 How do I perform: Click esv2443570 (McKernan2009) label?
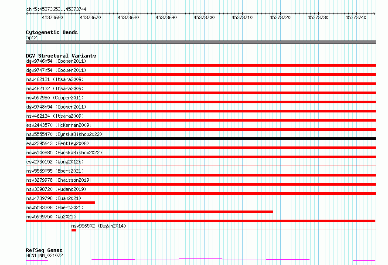pyautogui.click(x=59, y=125)
